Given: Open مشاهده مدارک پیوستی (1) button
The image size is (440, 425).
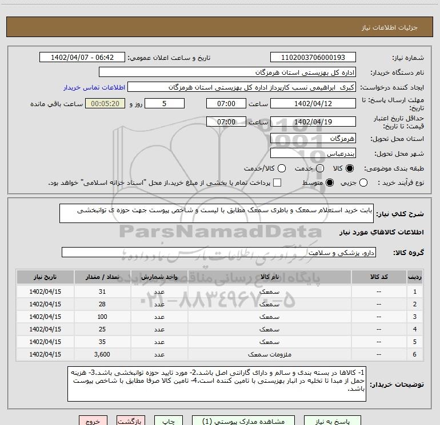Looking at the screenshot, I should click(x=243, y=420).
